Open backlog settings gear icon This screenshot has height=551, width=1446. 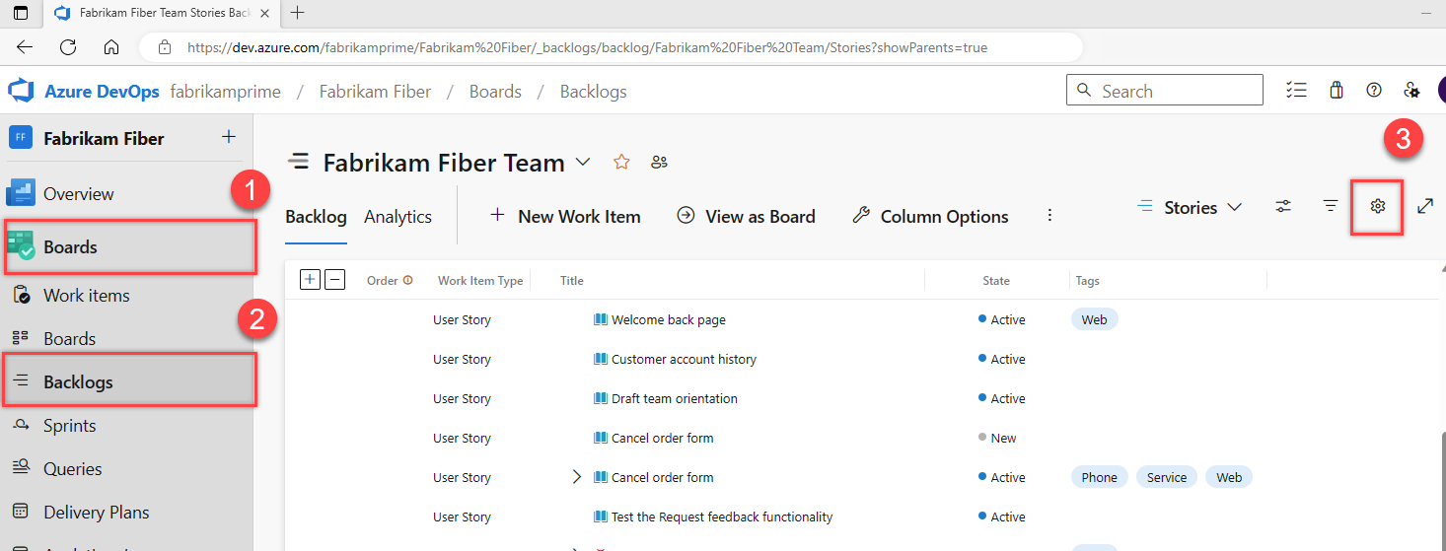1378,206
